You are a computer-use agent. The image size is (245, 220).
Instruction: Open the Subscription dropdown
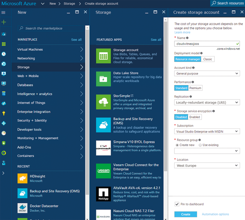(x=207, y=131)
